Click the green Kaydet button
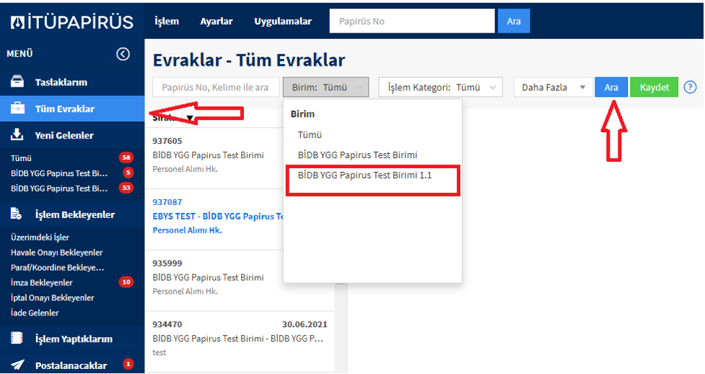Screen dimensions: 705x374 654,87
